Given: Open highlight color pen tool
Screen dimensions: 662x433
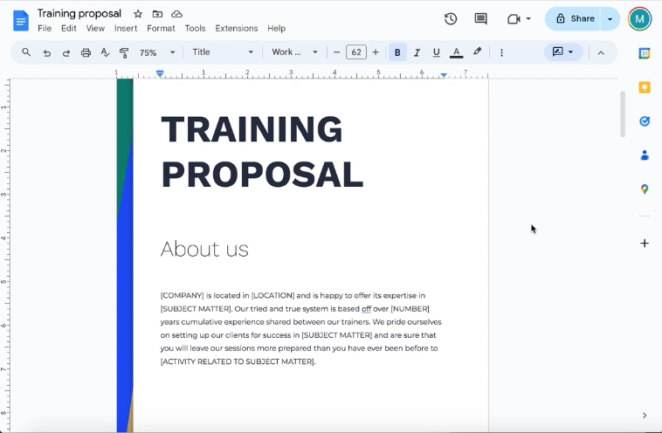Looking at the screenshot, I should click(477, 52).
